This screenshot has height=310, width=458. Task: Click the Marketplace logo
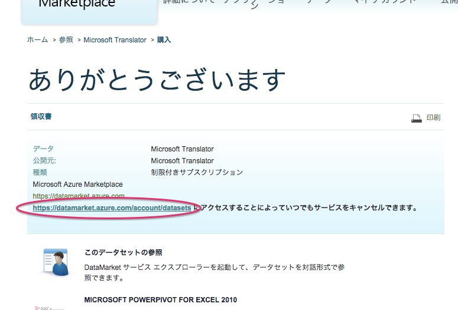(x=77, y=4)
